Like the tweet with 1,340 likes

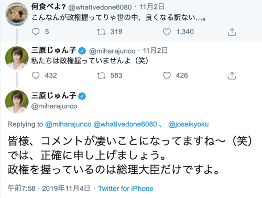pos(167,32)
